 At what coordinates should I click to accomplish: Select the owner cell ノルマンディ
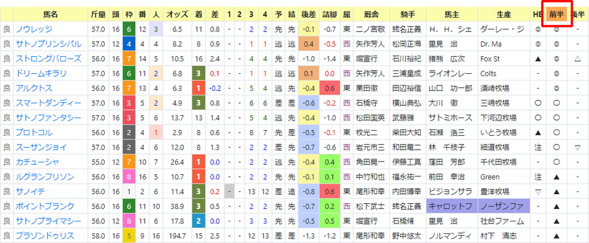coord(452,236)
